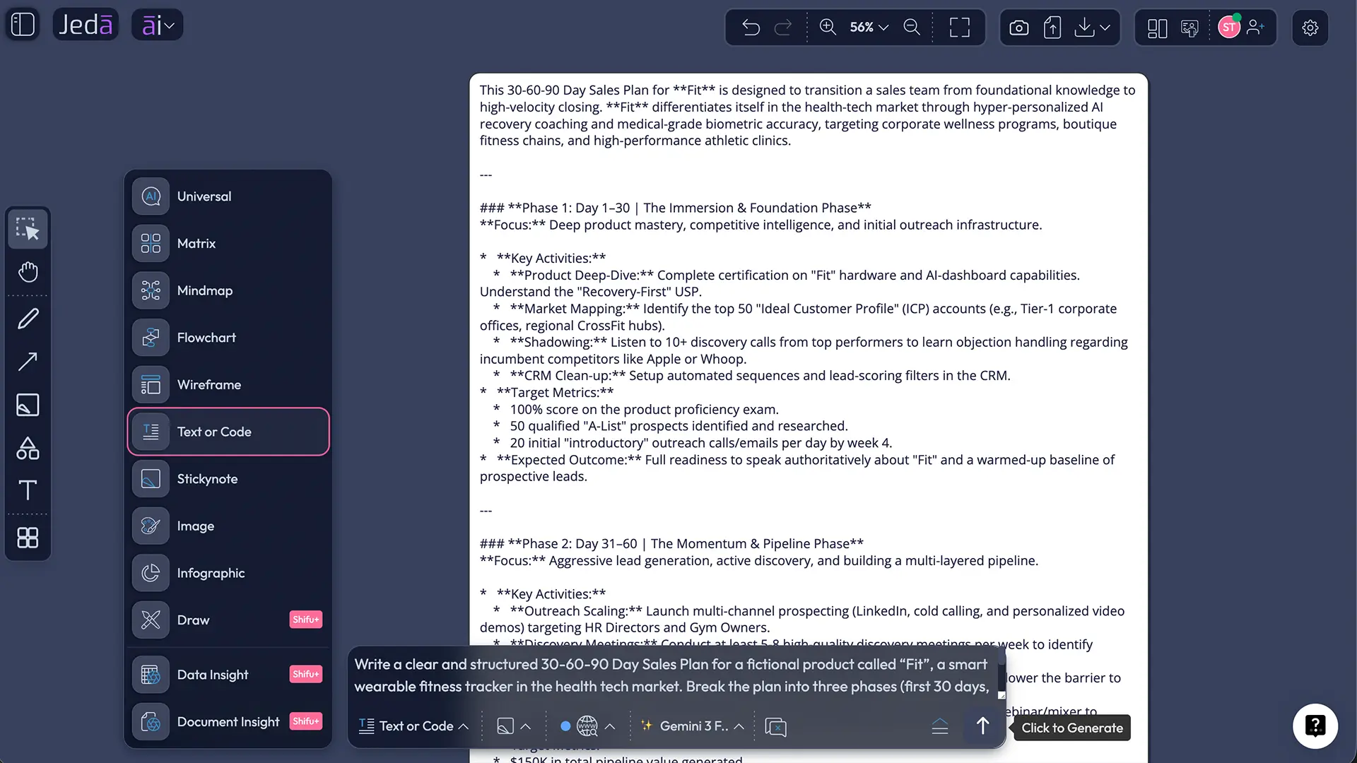Select Draw output type

click(x=228, y=620)
